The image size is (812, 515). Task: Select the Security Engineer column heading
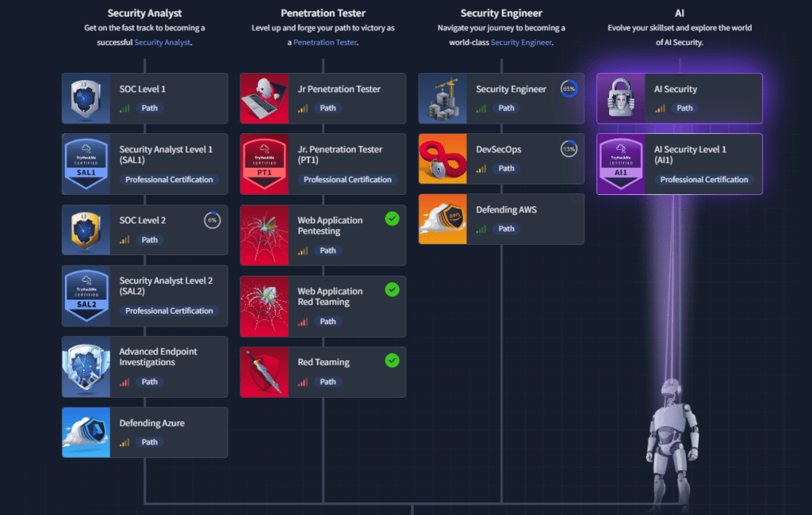click(501, 13)
